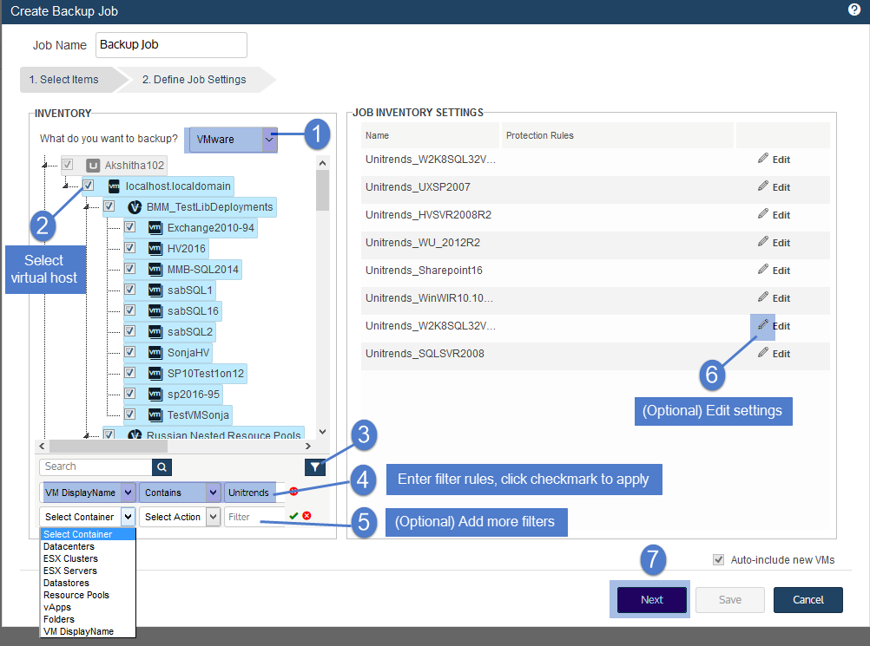Click the Next button
The width and height of the screenshot is (870, 646).
click(x=652, y=599)
